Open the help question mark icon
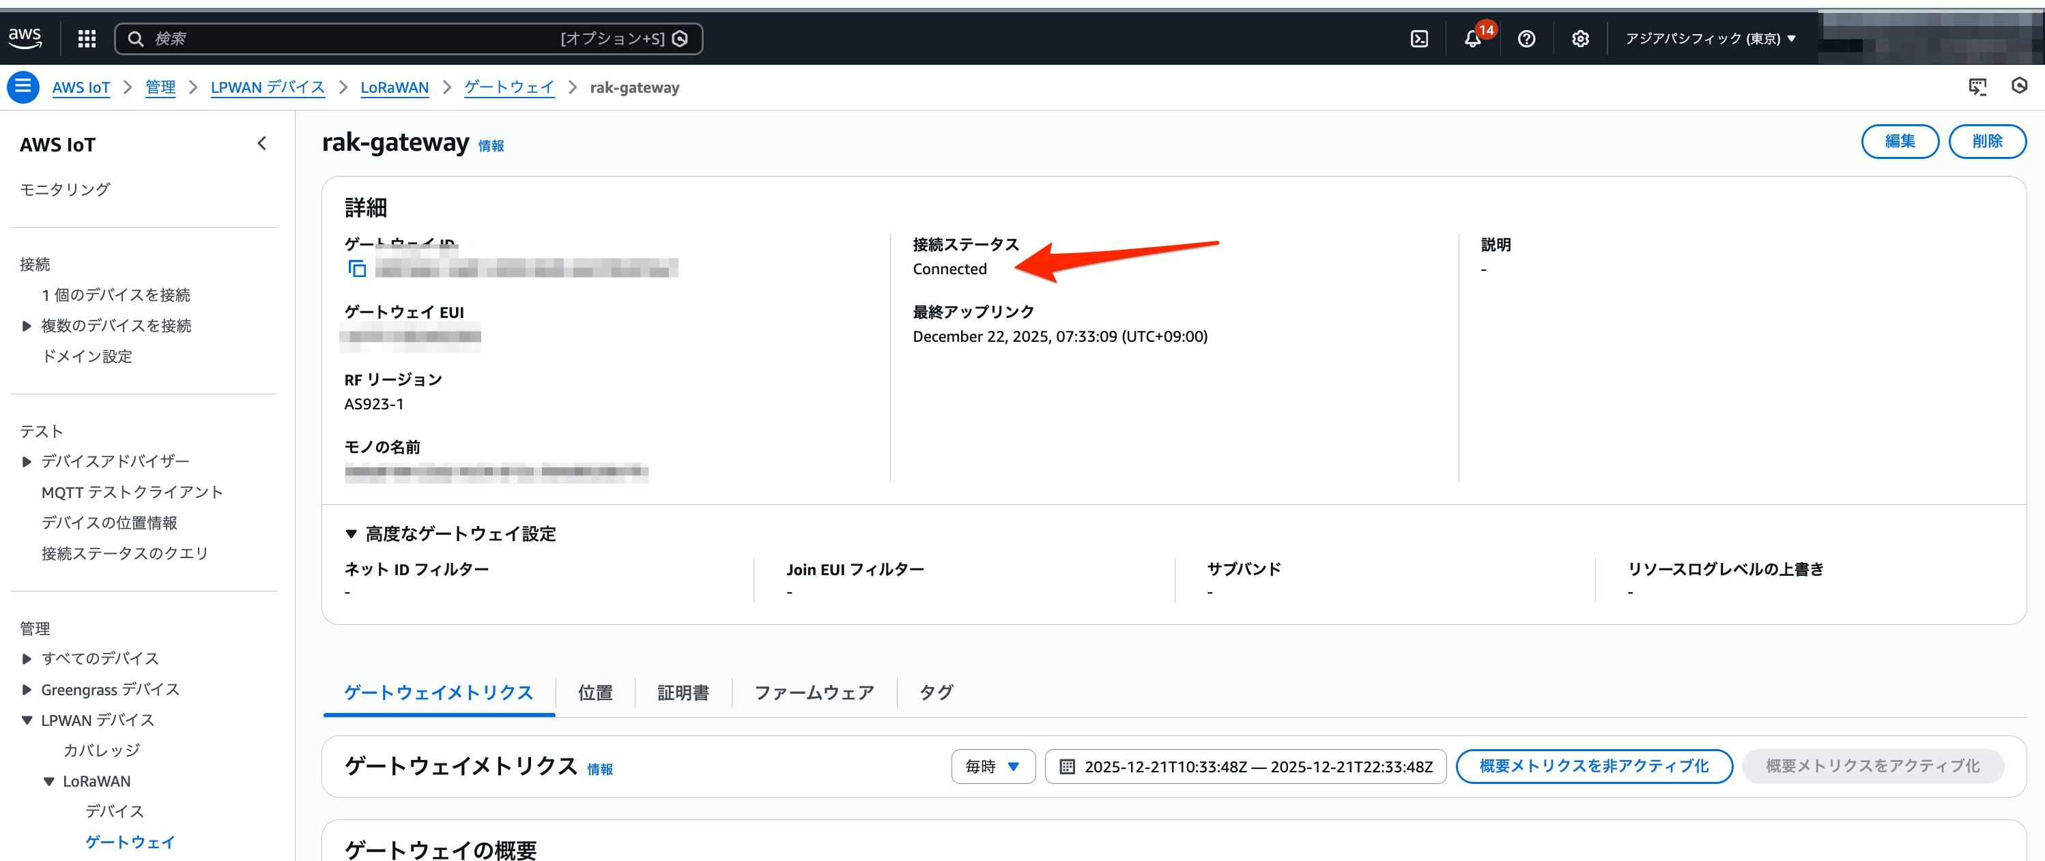 pos(1526,39)
